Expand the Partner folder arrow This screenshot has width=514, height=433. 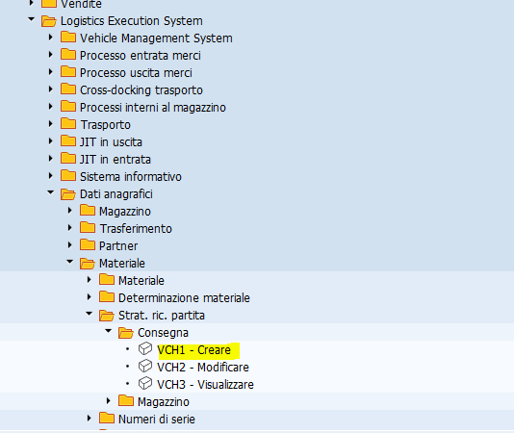tap(70, 244)
